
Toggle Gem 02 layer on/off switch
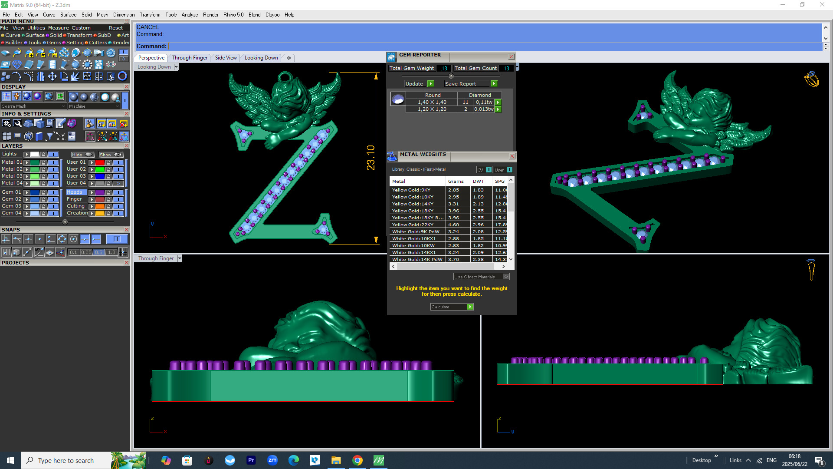(53, 199)
